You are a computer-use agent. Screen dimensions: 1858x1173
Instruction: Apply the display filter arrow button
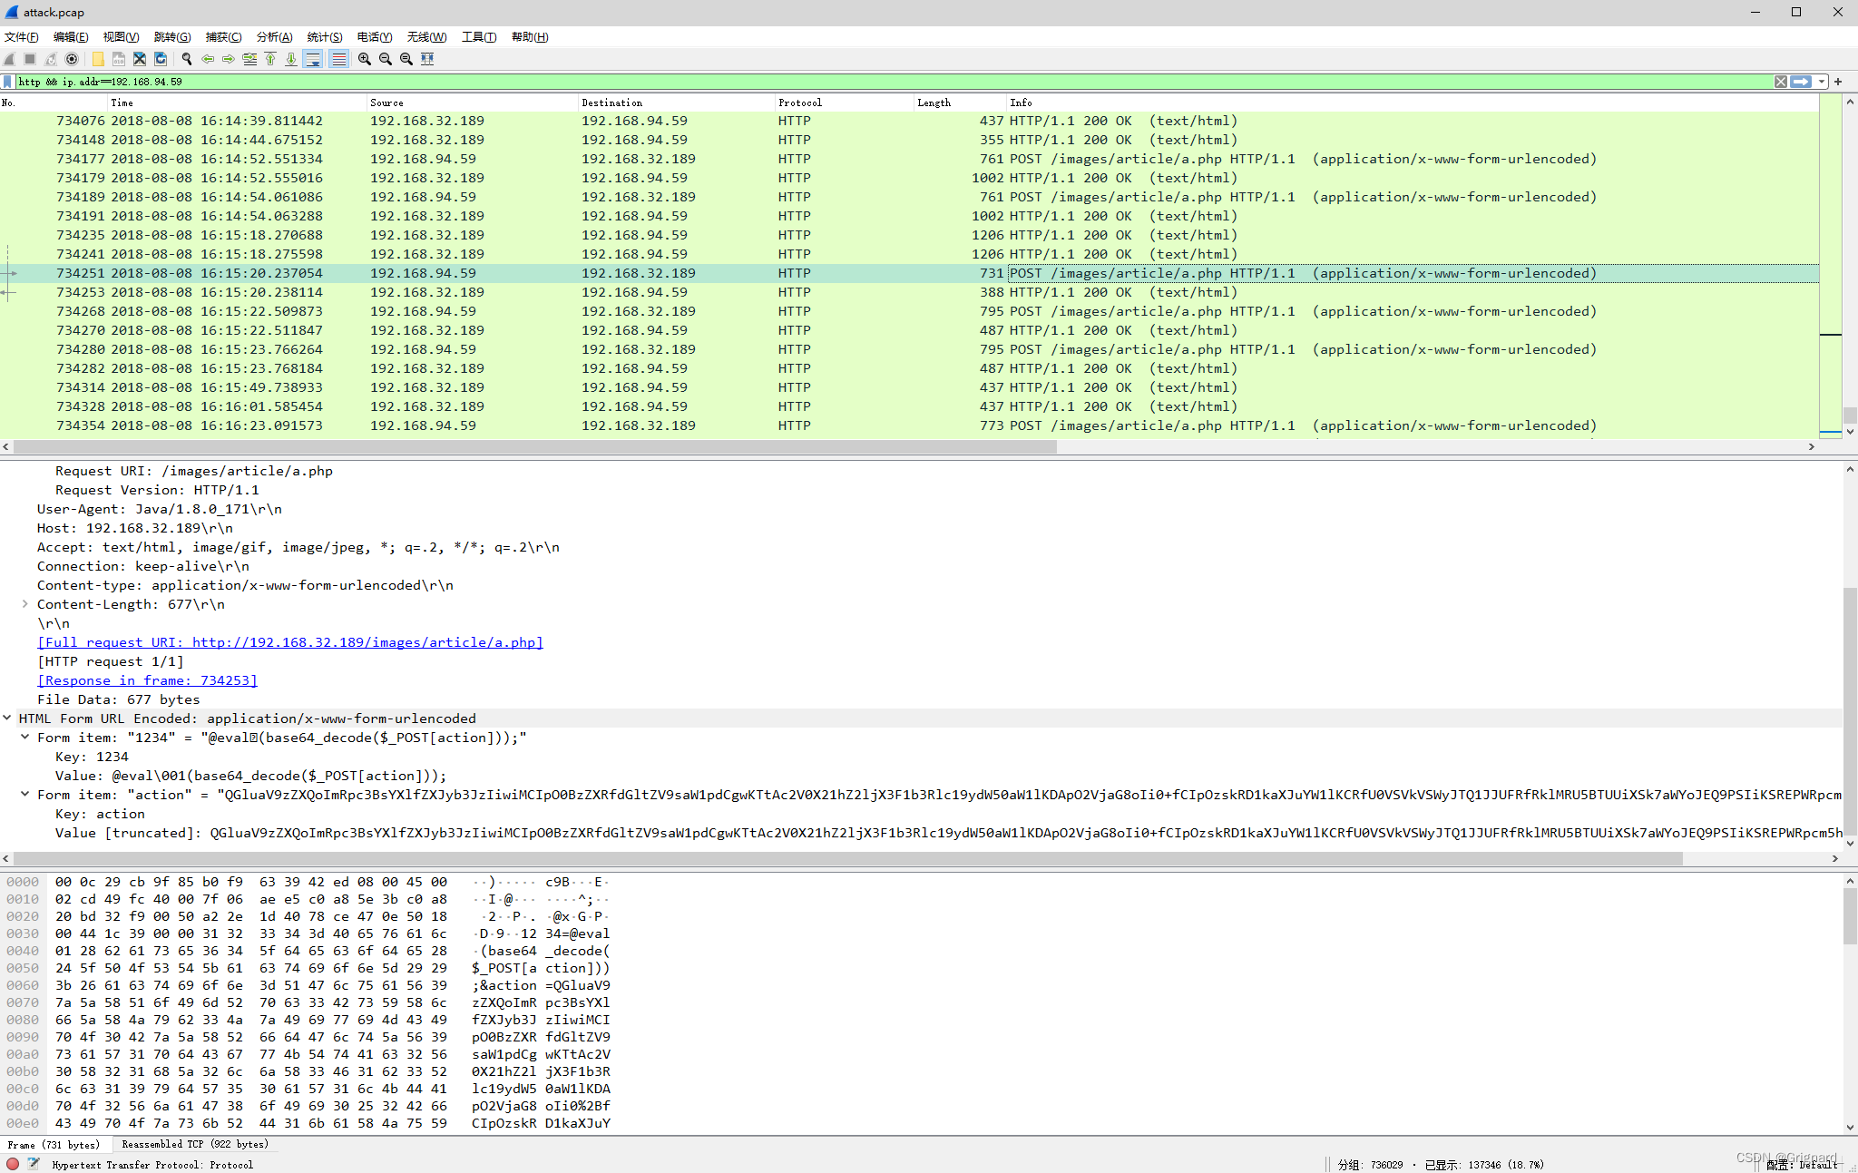click(x=1801, y=82)
